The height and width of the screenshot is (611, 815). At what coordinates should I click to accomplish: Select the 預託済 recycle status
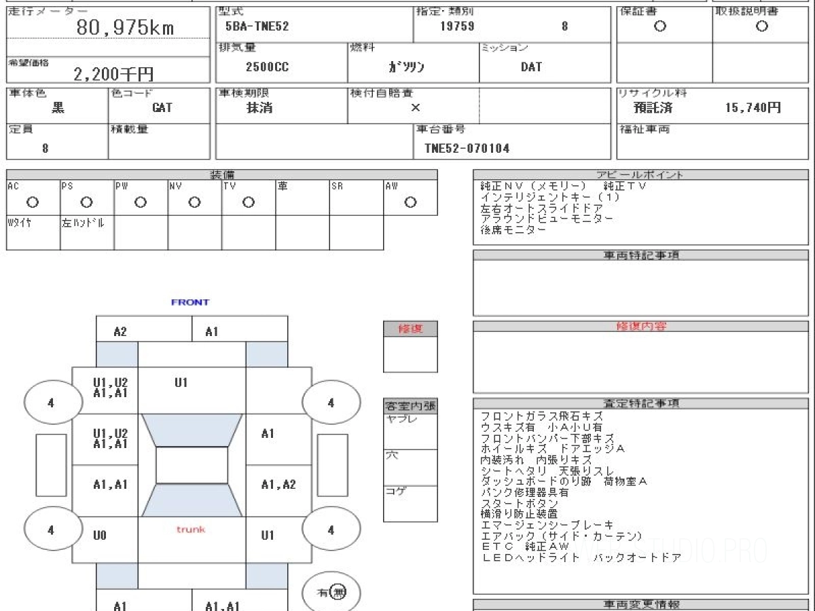pos(653,108)
